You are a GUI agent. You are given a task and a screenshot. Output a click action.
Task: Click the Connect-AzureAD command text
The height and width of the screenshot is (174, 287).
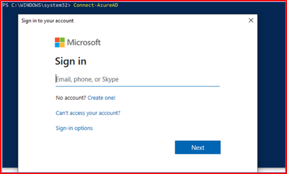click(96, 5)
